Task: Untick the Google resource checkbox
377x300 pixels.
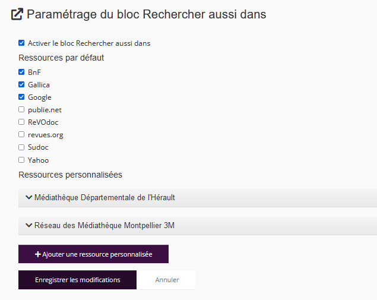Action: click(21, 97)
